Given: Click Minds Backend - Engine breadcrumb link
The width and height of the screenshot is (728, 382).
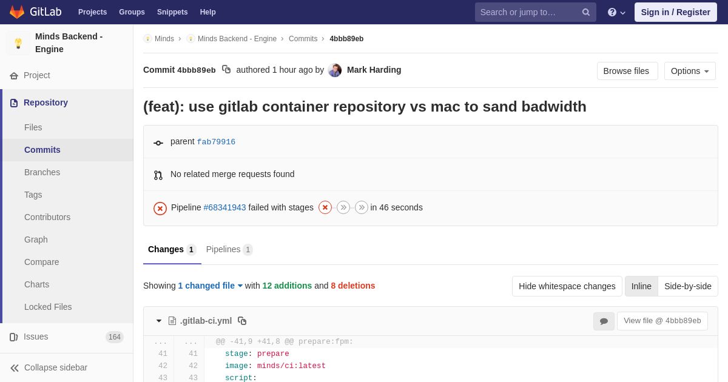Looking at the screenshot, I should click(237, 39).
